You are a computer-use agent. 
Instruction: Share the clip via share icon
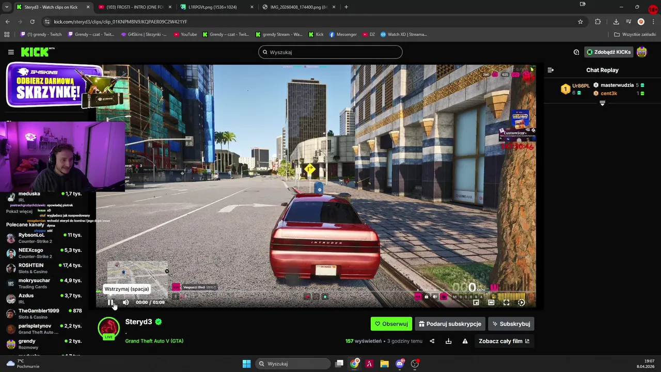(x=432, y=341)
